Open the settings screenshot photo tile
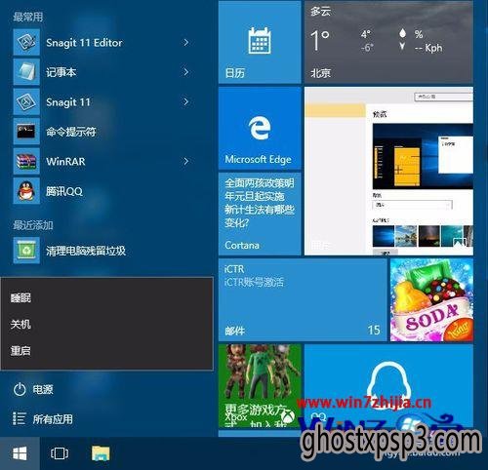The width and height of the screenshot is (488, 470). (388, 171)
